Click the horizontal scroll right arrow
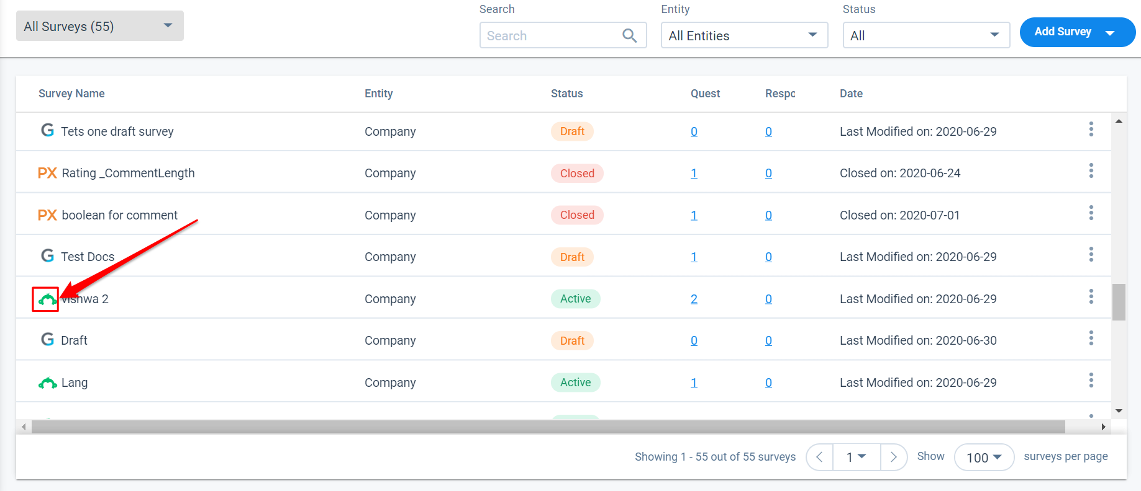 [x=1103, y=427]
